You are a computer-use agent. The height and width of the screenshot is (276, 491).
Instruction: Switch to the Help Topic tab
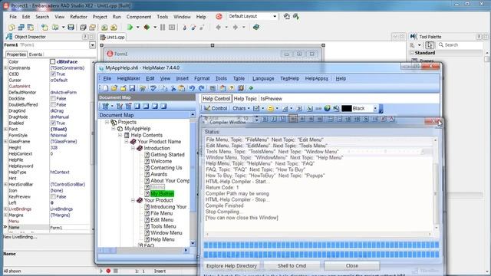(x=245, y=99)
